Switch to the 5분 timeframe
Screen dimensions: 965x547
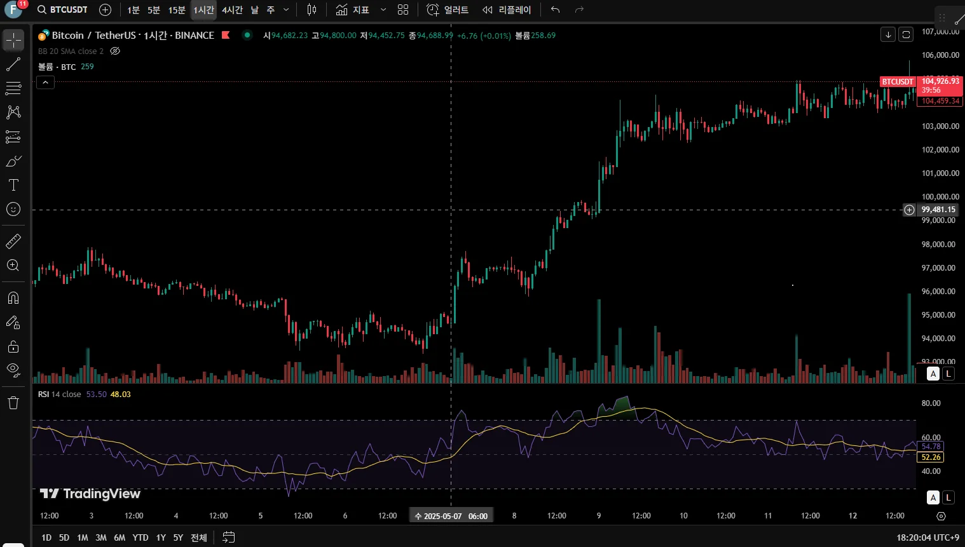(x=154, y=10)
